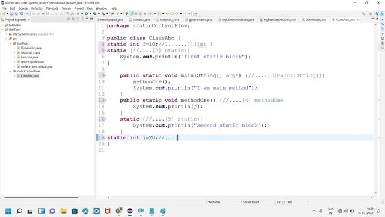Screen dimensions: 385x217
Task: Expand the StarClass project node
Action: 2,25
